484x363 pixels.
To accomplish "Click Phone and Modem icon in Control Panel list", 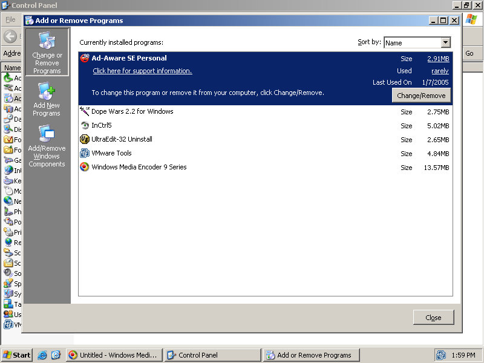I will click(8, 212).
